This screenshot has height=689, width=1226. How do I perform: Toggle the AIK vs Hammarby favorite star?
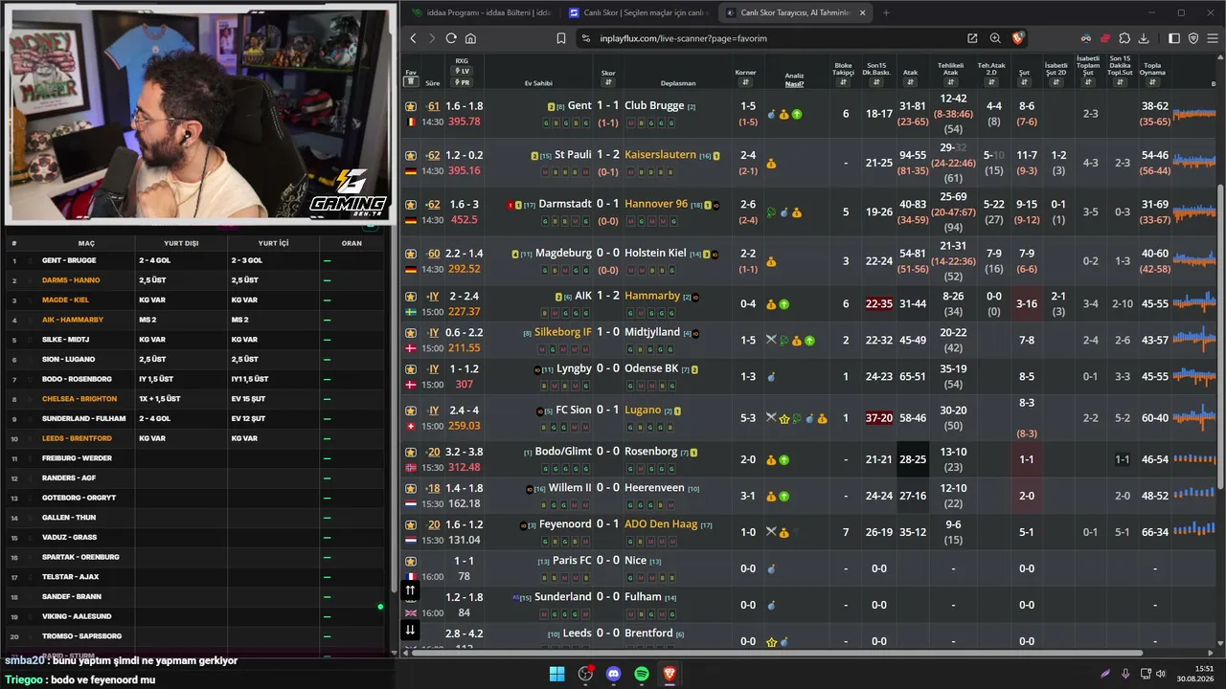(x=411, y=297)
